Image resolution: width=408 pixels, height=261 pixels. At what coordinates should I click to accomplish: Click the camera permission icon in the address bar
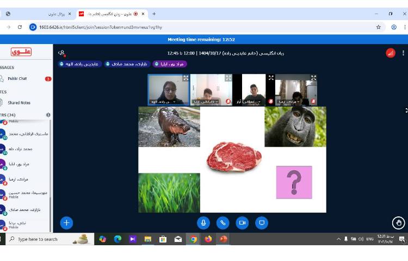tap(33, 27)
